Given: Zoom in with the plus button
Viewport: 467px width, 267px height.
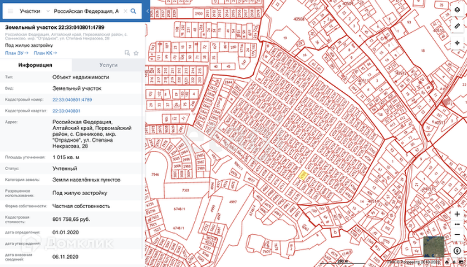Looking at the screenshot, I should coord(457,214).
